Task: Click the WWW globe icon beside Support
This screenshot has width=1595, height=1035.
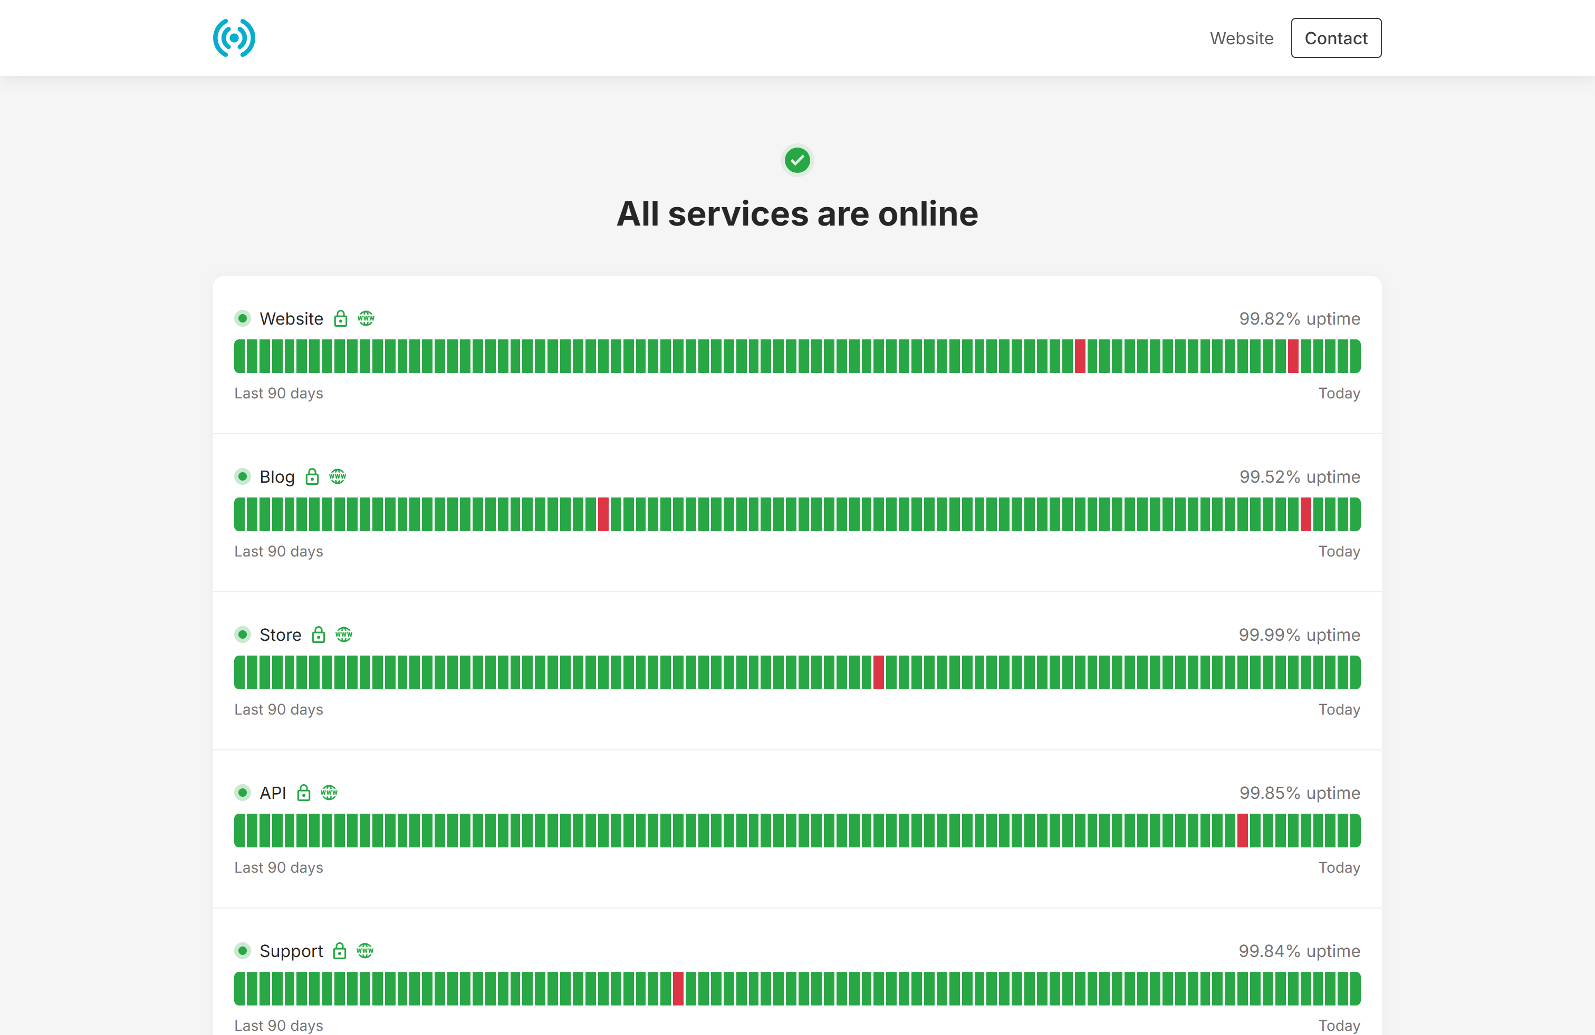Action: [x=365, y=950]
